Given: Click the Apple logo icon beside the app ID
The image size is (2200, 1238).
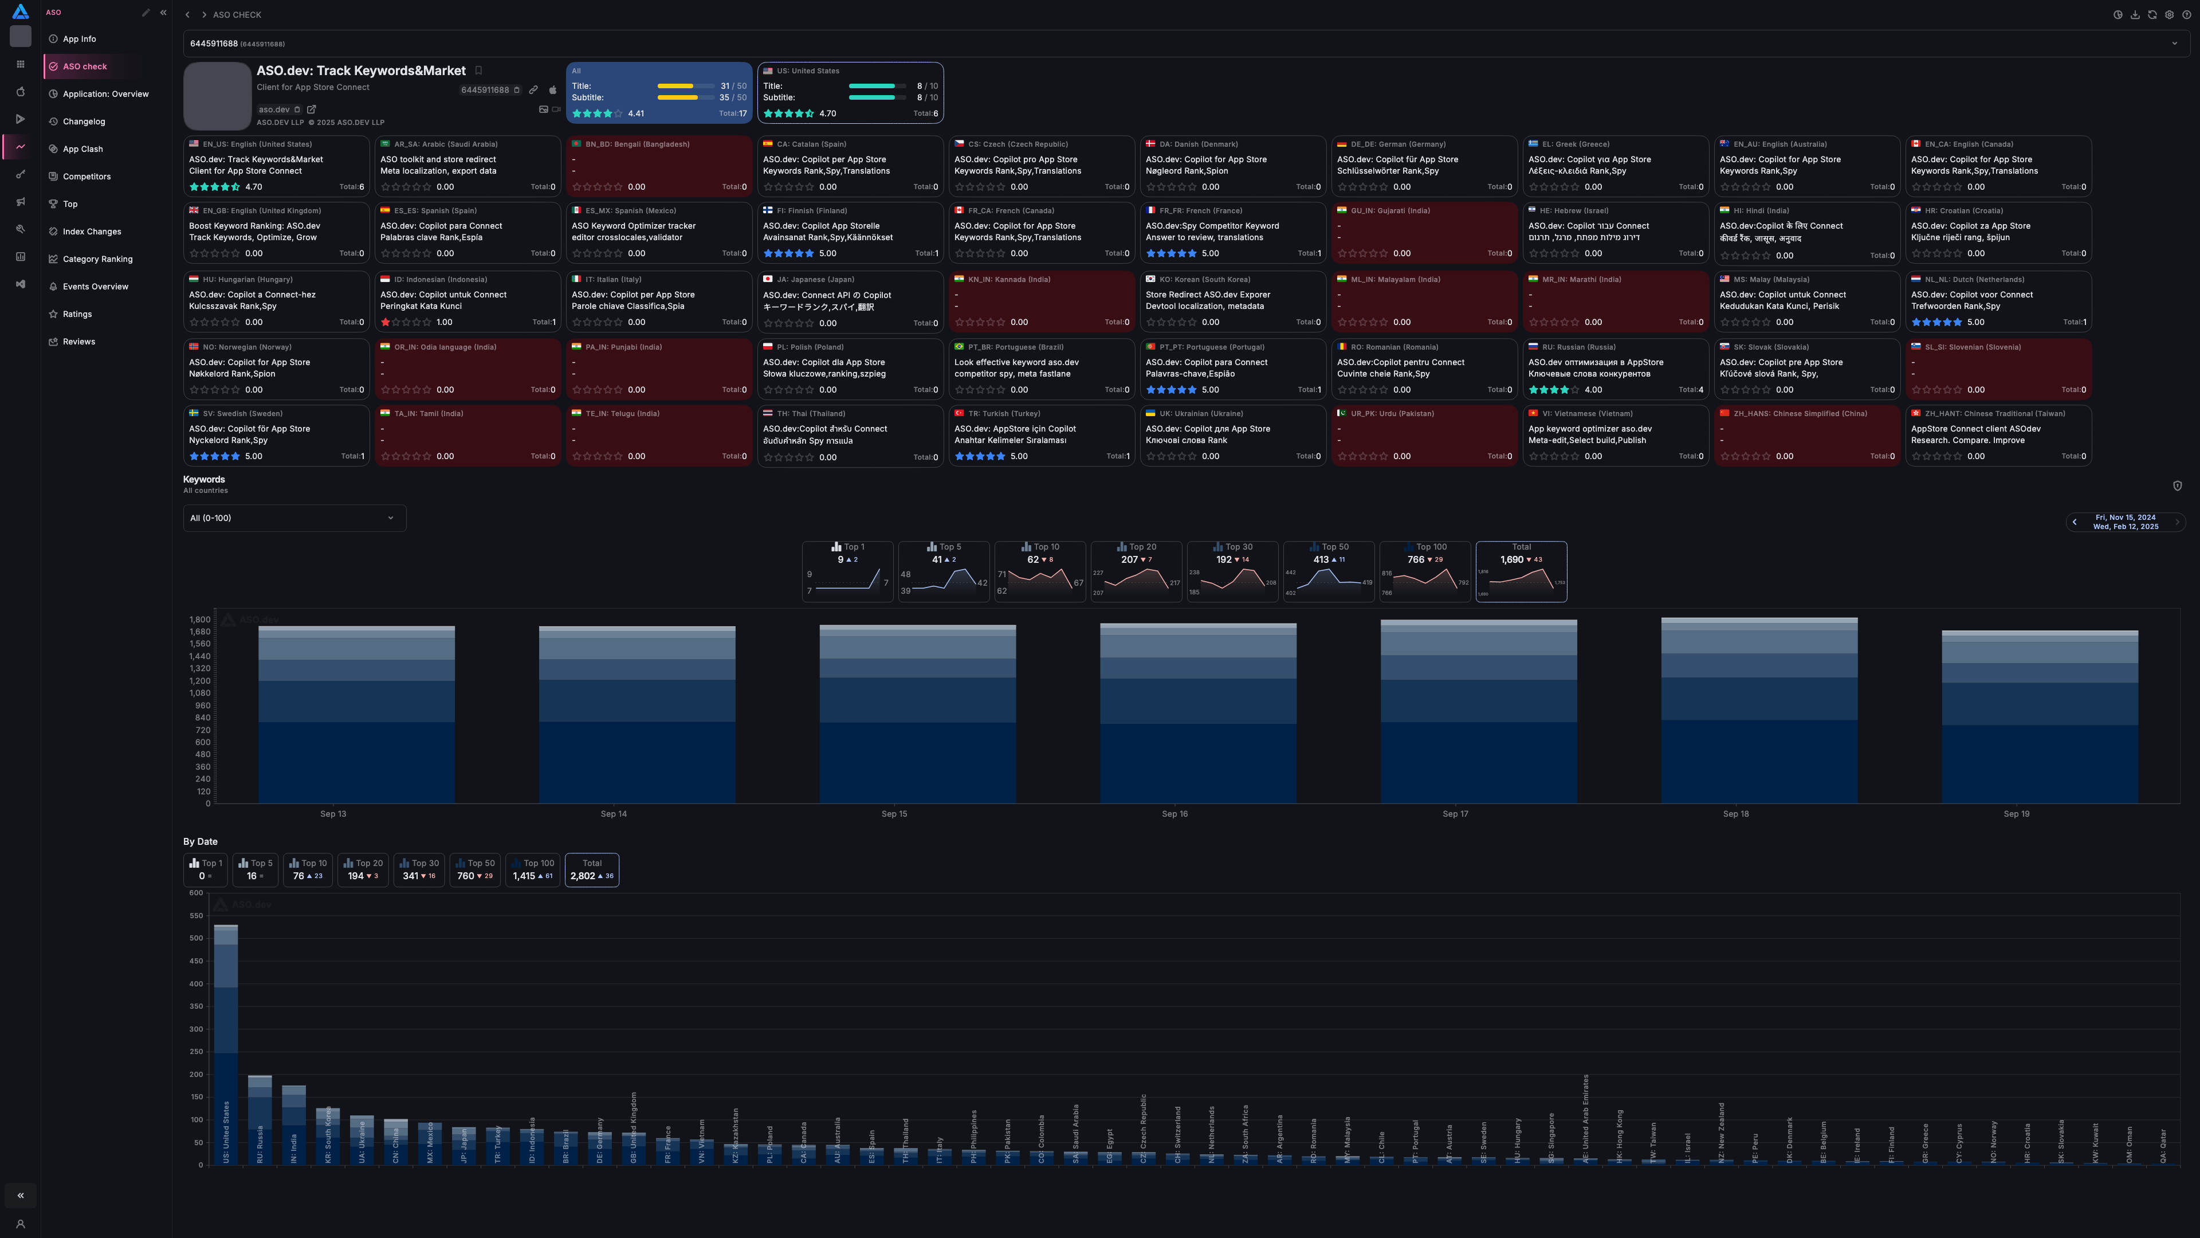Looking at the screenshot, I should point(552,90).
